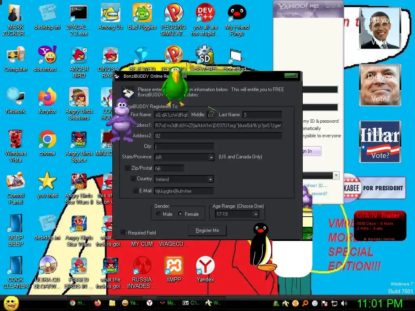Click the First Name input field

click(171, 115)
